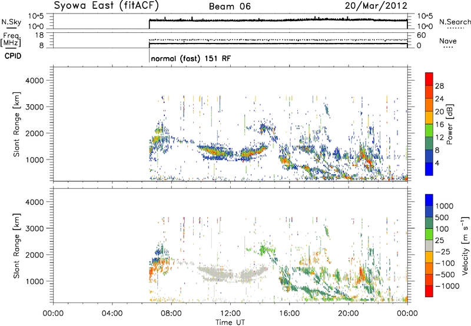Select the "N.Sky" axis label

11,22
